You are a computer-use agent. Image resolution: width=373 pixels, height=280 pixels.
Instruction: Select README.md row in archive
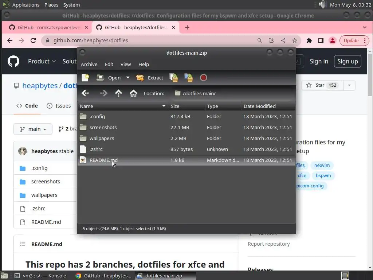tap(186, 160)
